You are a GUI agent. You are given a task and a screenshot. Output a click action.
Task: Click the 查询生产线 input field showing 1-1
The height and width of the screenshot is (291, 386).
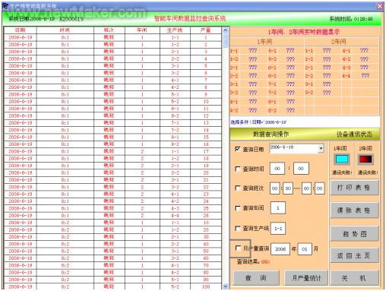click(278, 229)
